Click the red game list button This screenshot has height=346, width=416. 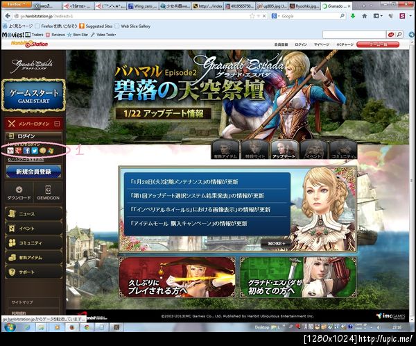pyautogui.click(x=378, y=44)
